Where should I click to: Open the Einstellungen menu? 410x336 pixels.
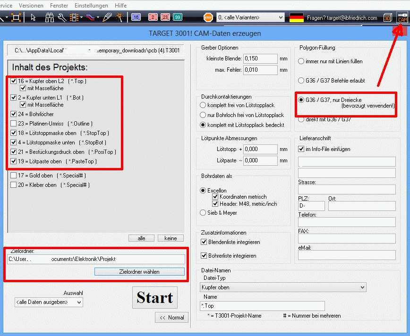point(91,6)
